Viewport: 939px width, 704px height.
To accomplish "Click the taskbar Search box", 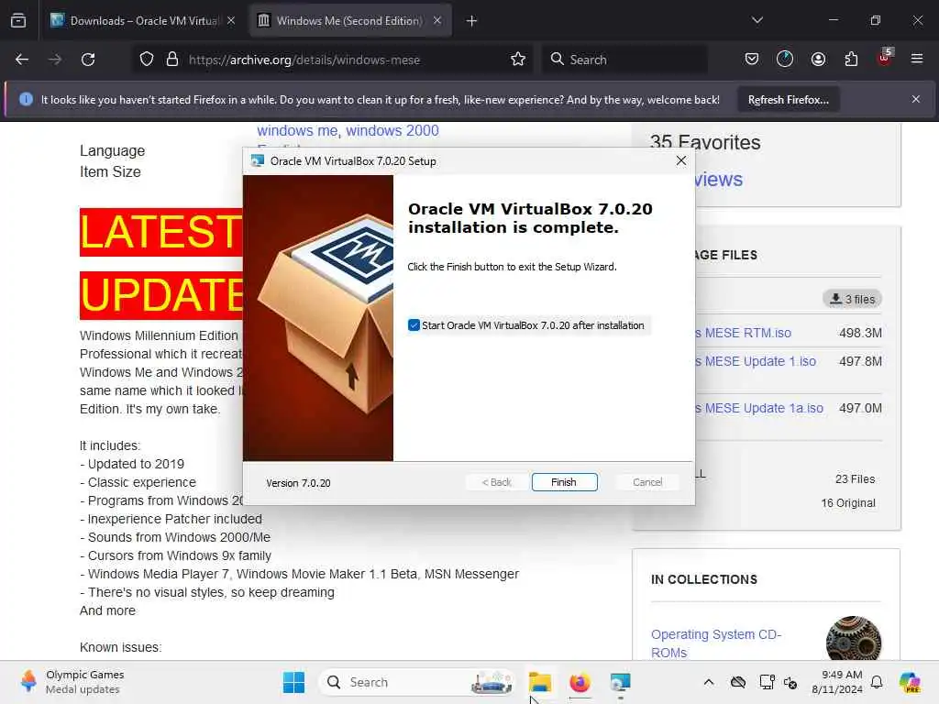I will click(417, 682).
